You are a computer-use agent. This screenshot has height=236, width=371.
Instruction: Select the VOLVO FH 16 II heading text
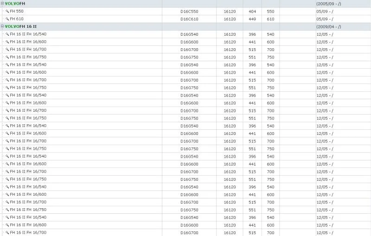point(21,26)
